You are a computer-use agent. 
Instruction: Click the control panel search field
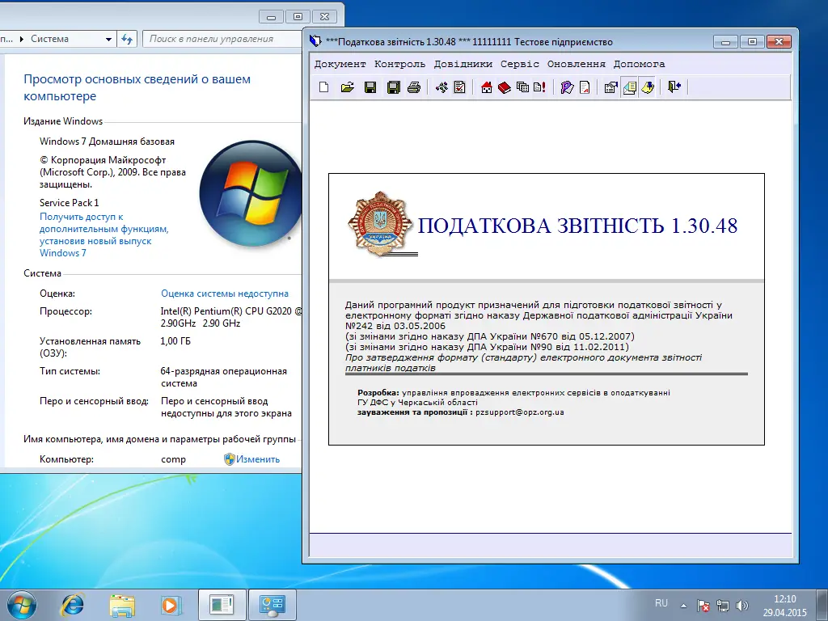[218, 39]
